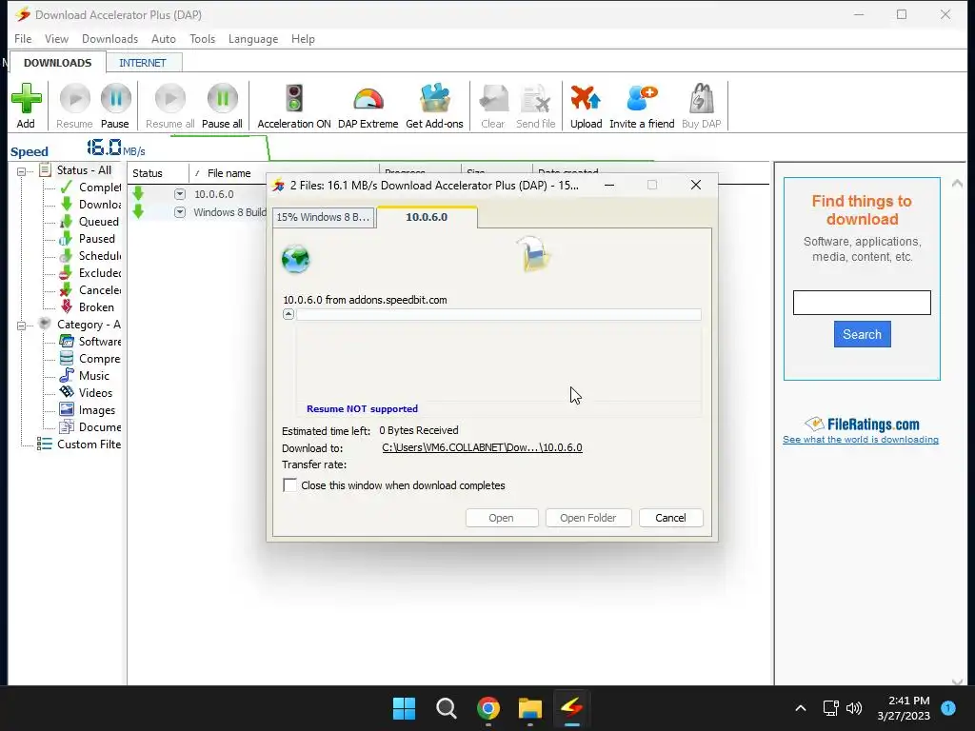Click the Clear toolbar icon
975x731 pixels.
pyautogui.click(x=493, y=99)
